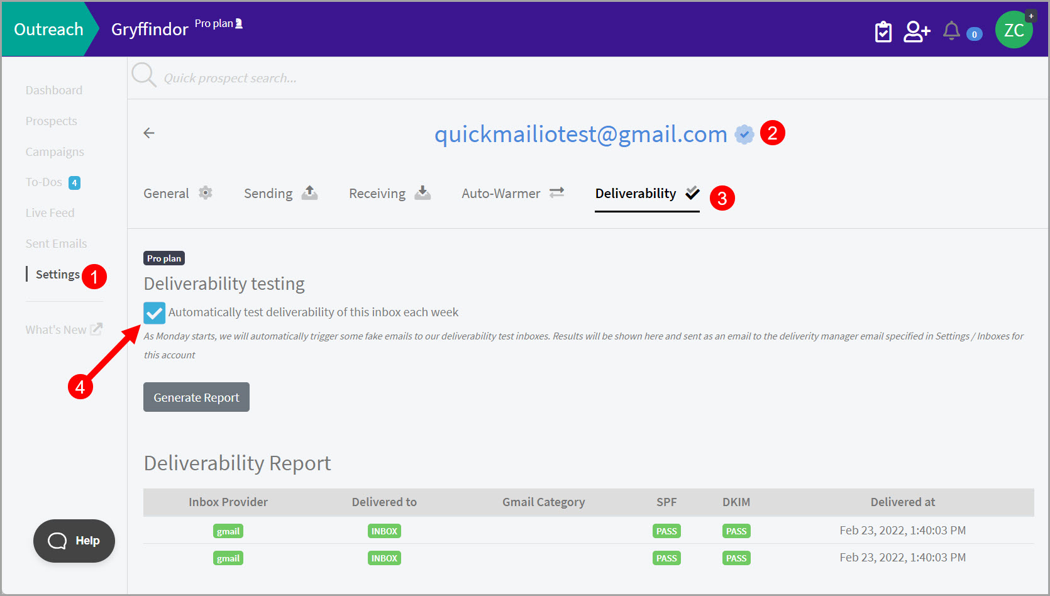Click the To-Dos count badge
Image resolution: width=1050 pixels, height=596 pixels.
click(x=74, y=183)
